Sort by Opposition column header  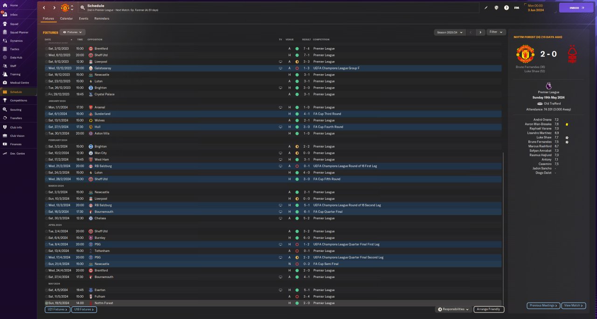tap(96, 40)
